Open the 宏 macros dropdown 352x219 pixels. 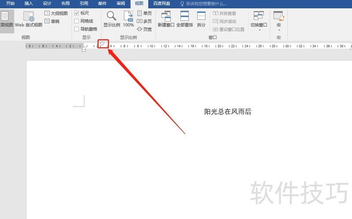[279, 21]
